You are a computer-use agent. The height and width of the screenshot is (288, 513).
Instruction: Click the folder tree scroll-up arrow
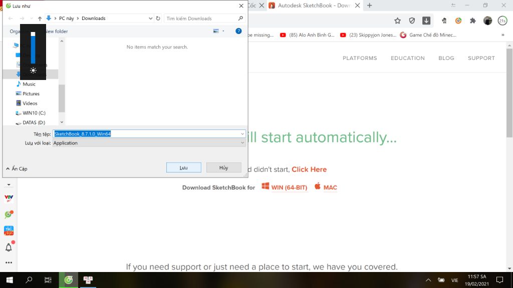(62, 41)
